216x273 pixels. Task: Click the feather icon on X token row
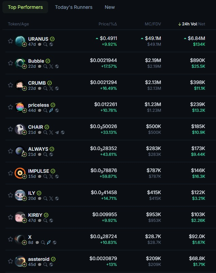[49, 243]
